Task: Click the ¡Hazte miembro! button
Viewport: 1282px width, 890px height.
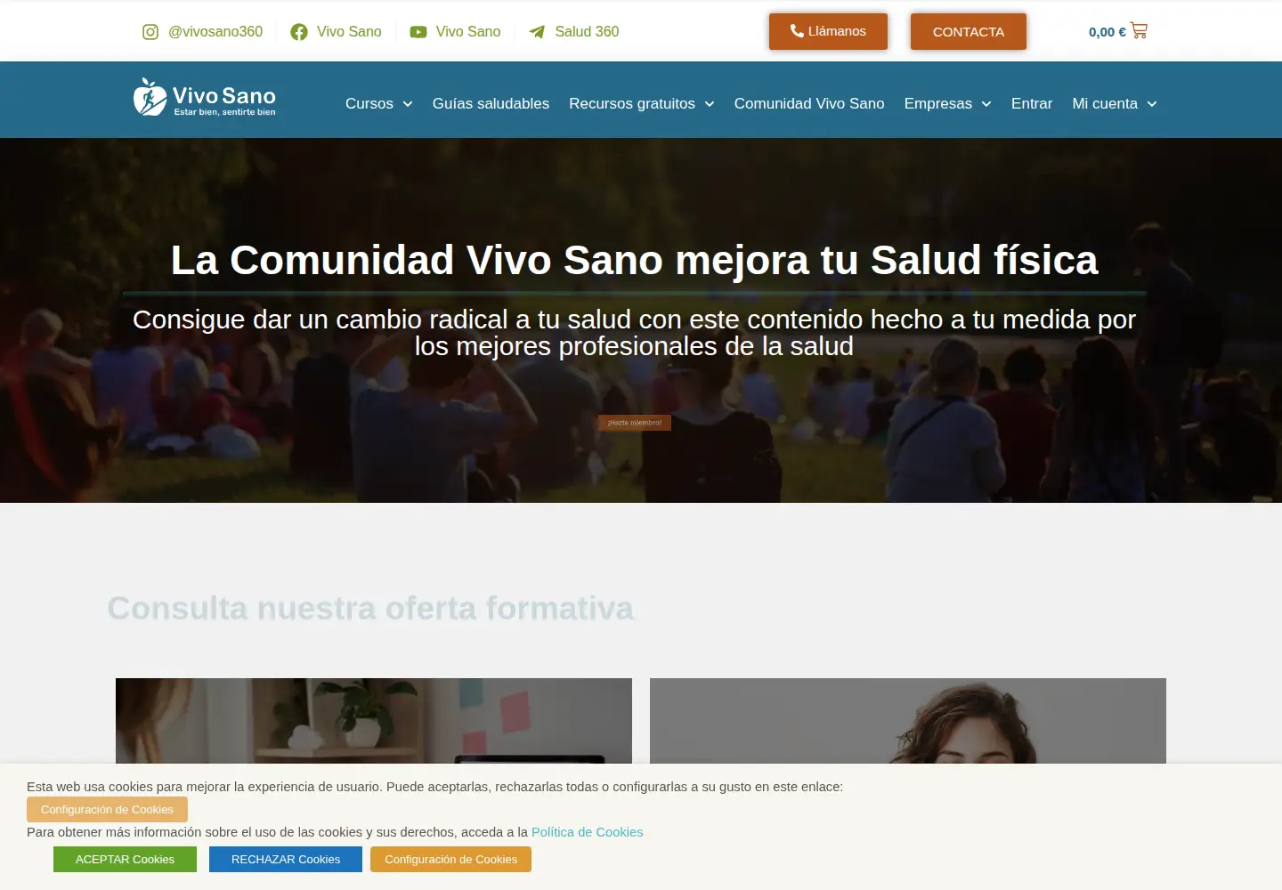Action: point(635,423)
